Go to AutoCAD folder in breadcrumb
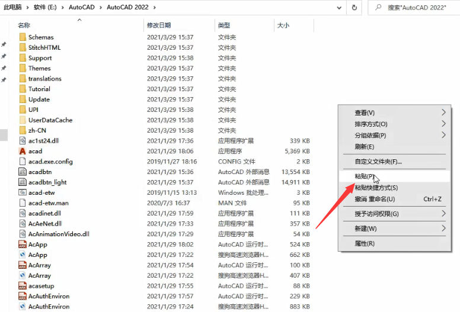This screenshot has height=312, width=460. 82,7
